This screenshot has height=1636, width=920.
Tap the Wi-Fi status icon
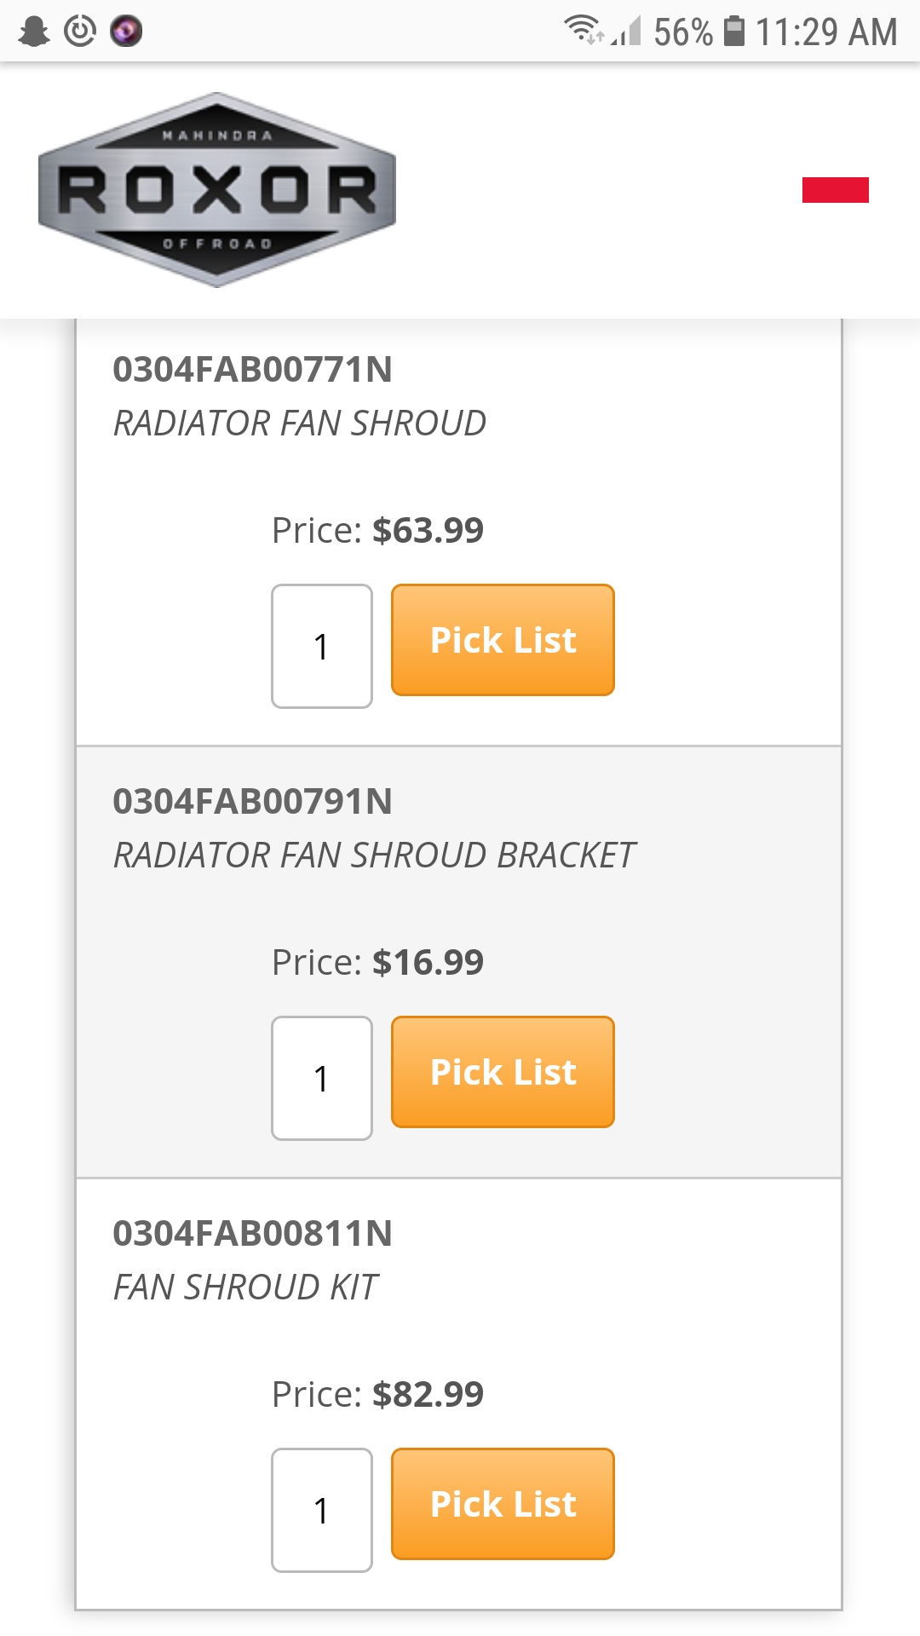click(582, 30)
